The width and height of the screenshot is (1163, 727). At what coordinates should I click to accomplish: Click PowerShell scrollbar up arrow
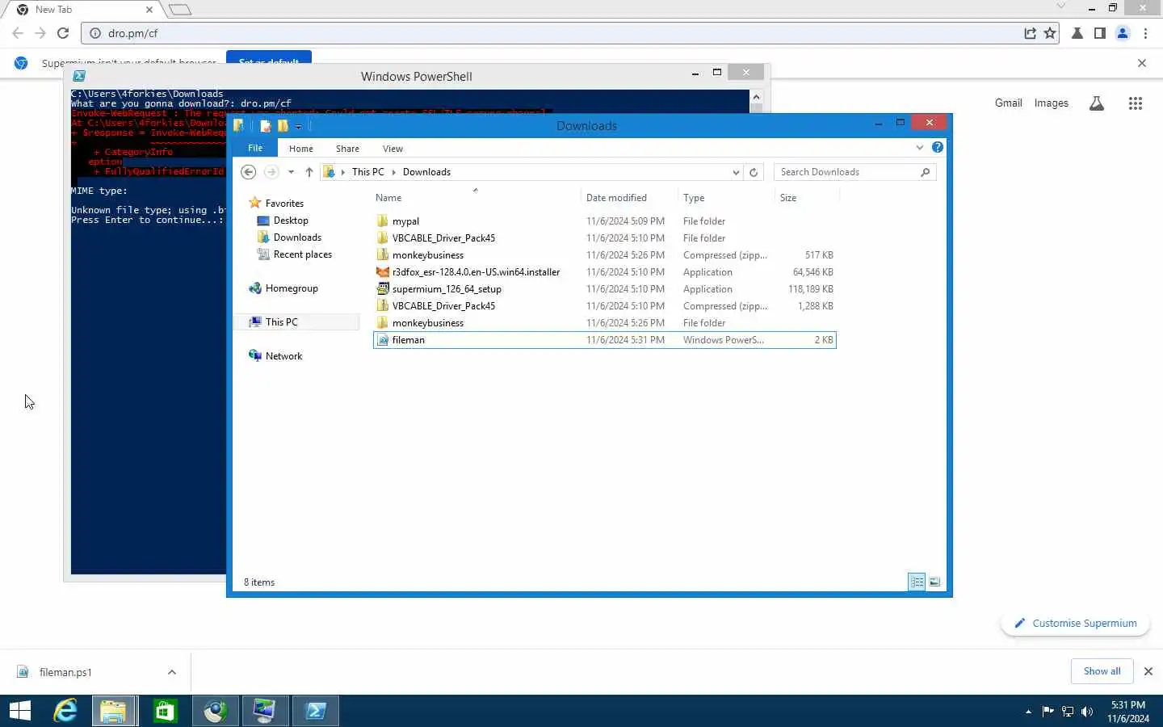click(x=756, y=96)
